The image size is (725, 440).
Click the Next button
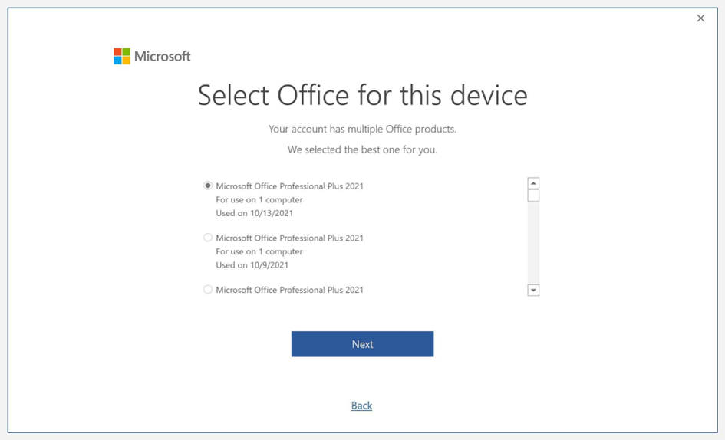coord(362,344)
